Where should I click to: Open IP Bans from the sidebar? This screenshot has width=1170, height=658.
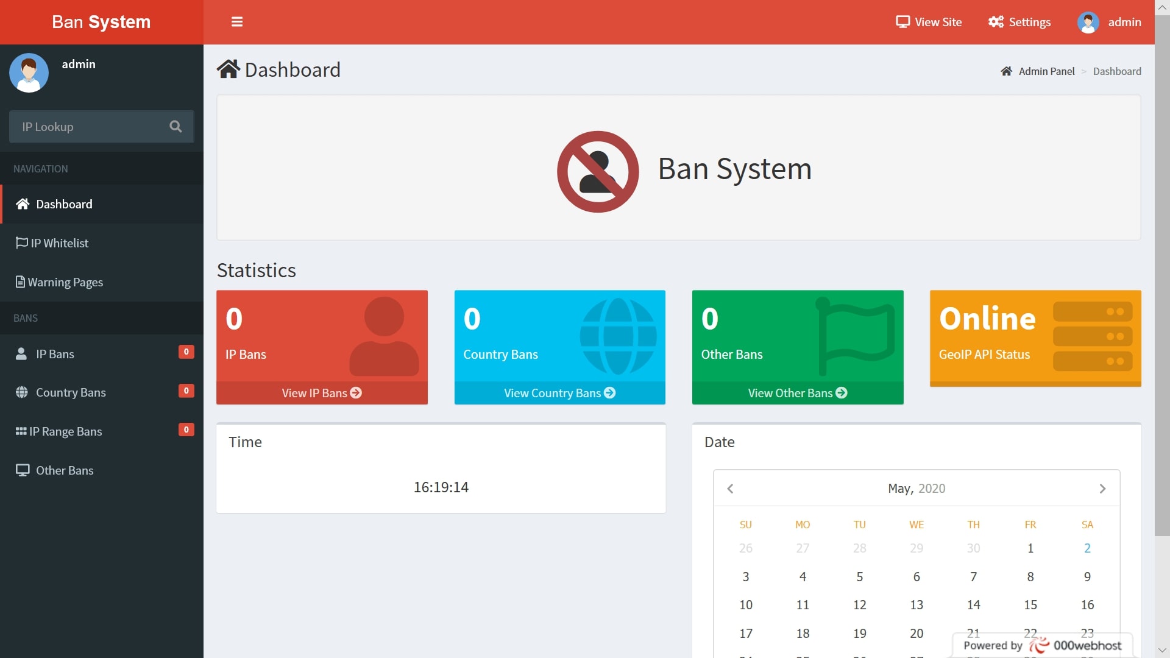click(54, 353)
